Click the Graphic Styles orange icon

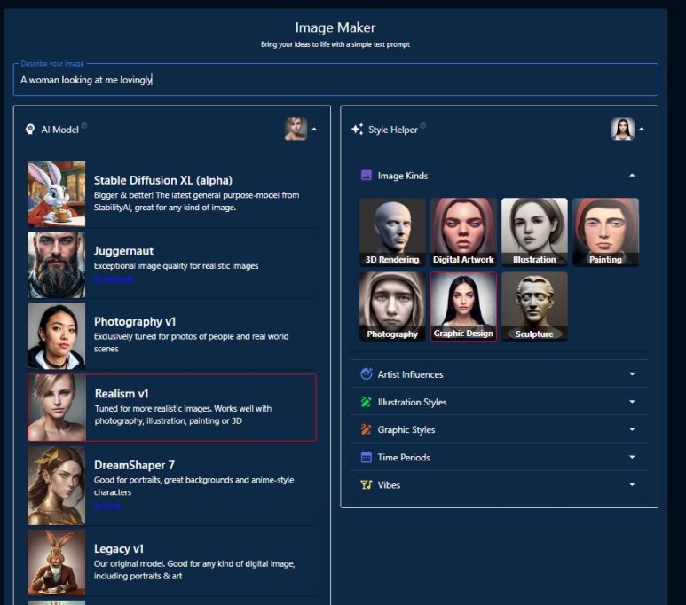click(x=367, y=429)
